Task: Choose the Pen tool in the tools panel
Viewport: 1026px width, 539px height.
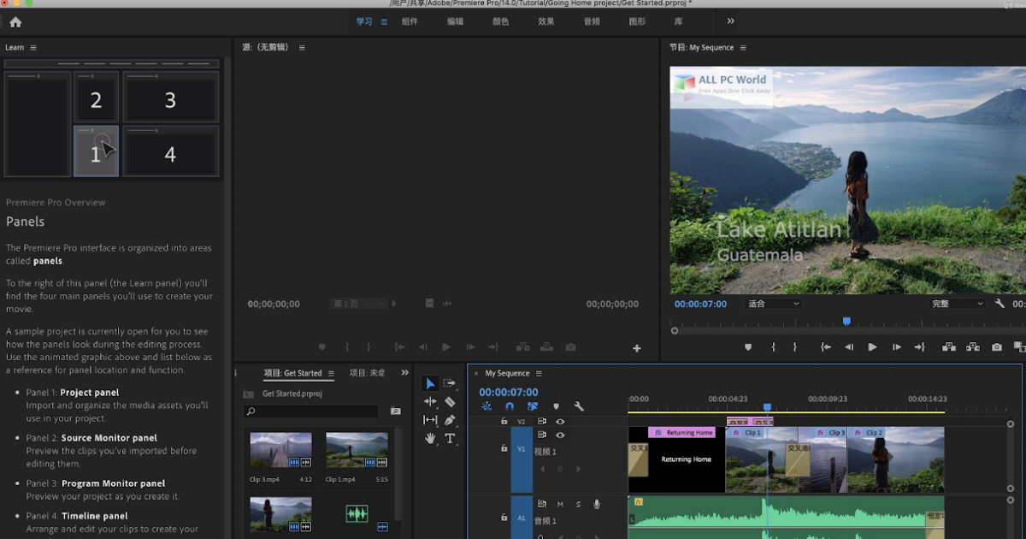Action: click(451, 420)
